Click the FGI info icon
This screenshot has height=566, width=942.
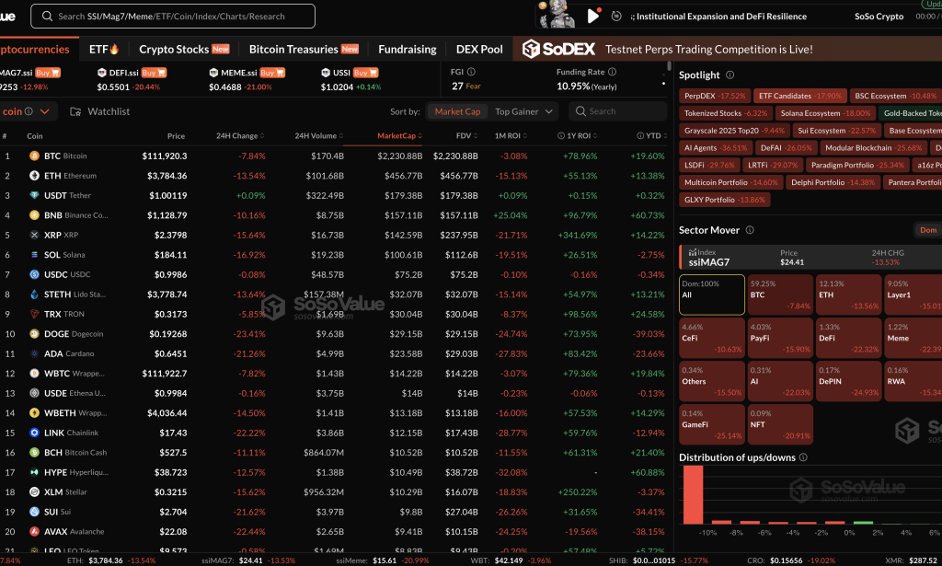click(472, 72)
